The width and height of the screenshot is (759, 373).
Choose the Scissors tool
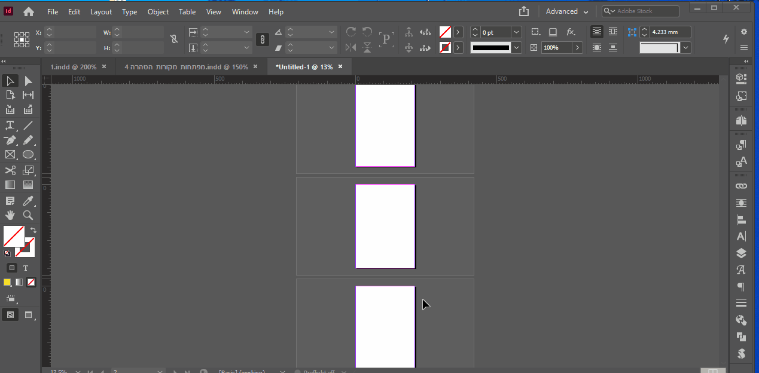click(x=10, y=171)
